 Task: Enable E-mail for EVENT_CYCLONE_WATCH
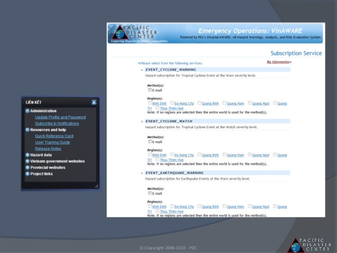[x=150, y=142]
